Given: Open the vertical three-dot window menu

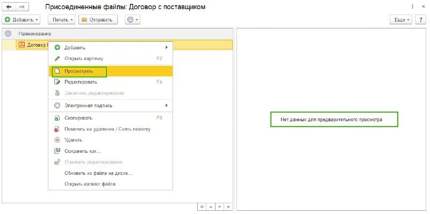Looking at the screenshot, I should click(x=412, y=7).
